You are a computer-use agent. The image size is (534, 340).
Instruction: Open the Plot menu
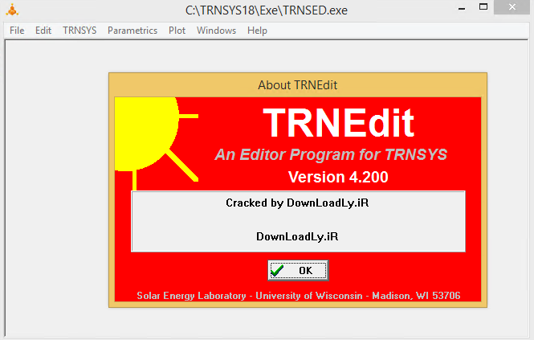point(177,31)
